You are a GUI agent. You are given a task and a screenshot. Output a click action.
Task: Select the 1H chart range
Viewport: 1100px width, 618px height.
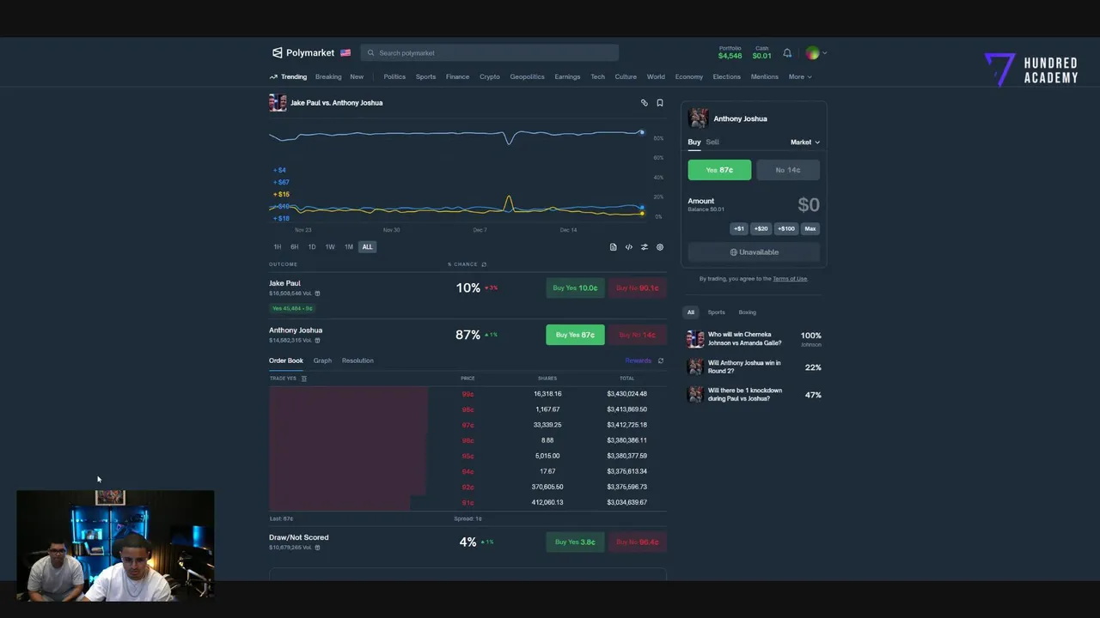(x=277, y=247)
